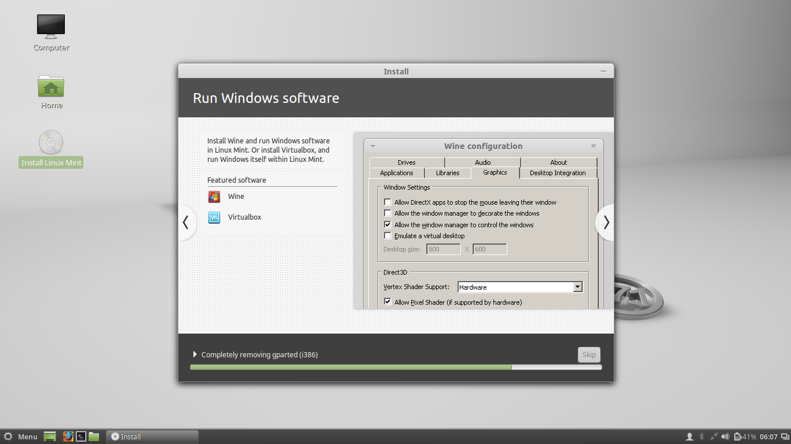Click the 'Completely removing gparted (i386)' status text
Image resolution: width=791 pixels, height=444 pixels.
pyautogui.click(x=259, y=354)
